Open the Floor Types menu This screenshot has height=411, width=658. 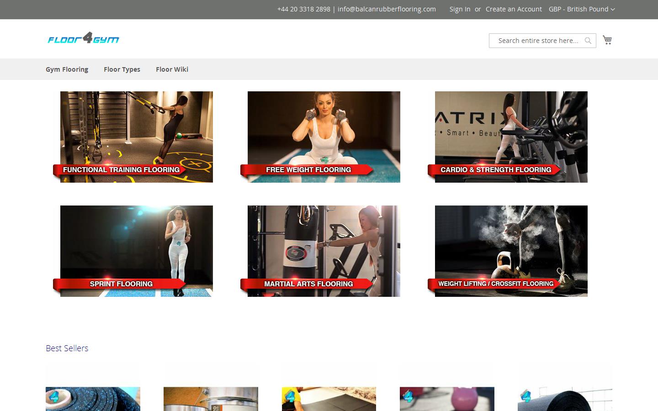pos(122,69)
